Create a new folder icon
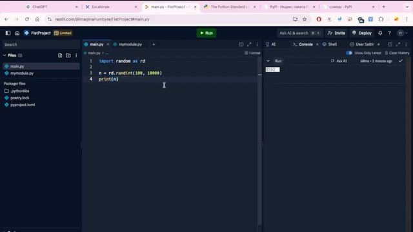Screen dimensions: 413x232 [68, 55]
